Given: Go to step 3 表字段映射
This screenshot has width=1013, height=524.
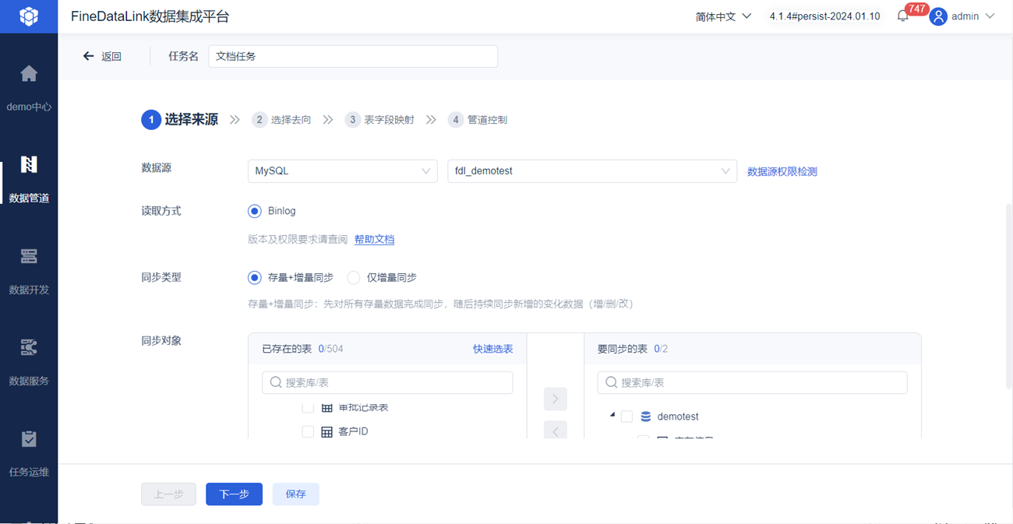Looking at the screenshot, I should click(379, 120).
